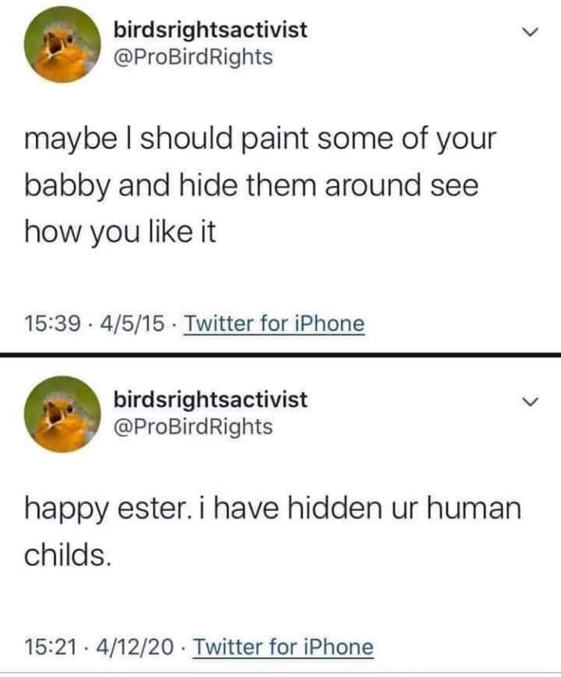Click the 15:39 timestamp
561x677 pixels.
(52, 324)
